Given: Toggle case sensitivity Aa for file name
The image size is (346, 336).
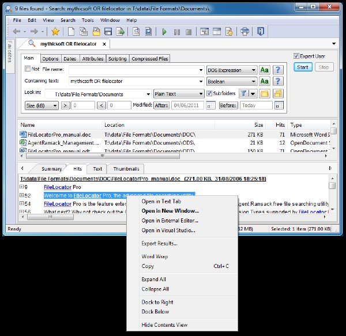Looking at the screenshot, I should (x=264, y=70).
